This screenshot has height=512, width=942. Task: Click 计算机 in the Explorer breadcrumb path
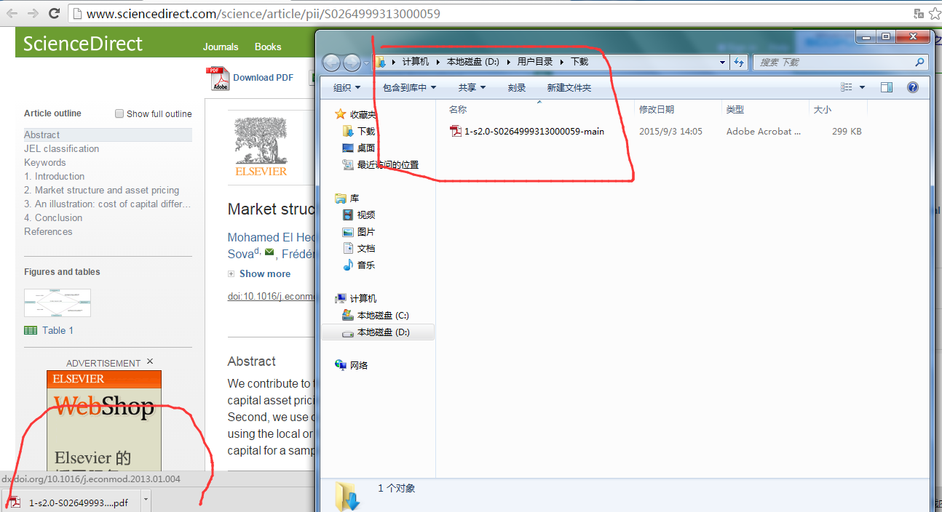[416, 62]
